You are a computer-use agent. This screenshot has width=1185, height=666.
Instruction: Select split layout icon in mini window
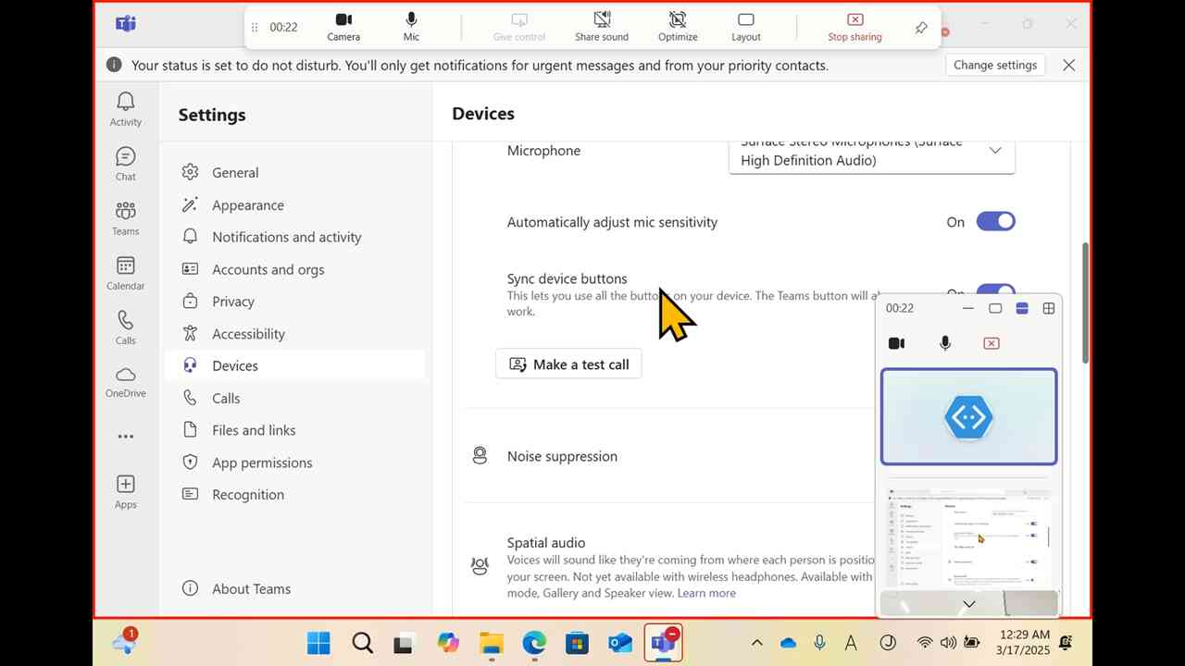click(x=1022, y=308)
